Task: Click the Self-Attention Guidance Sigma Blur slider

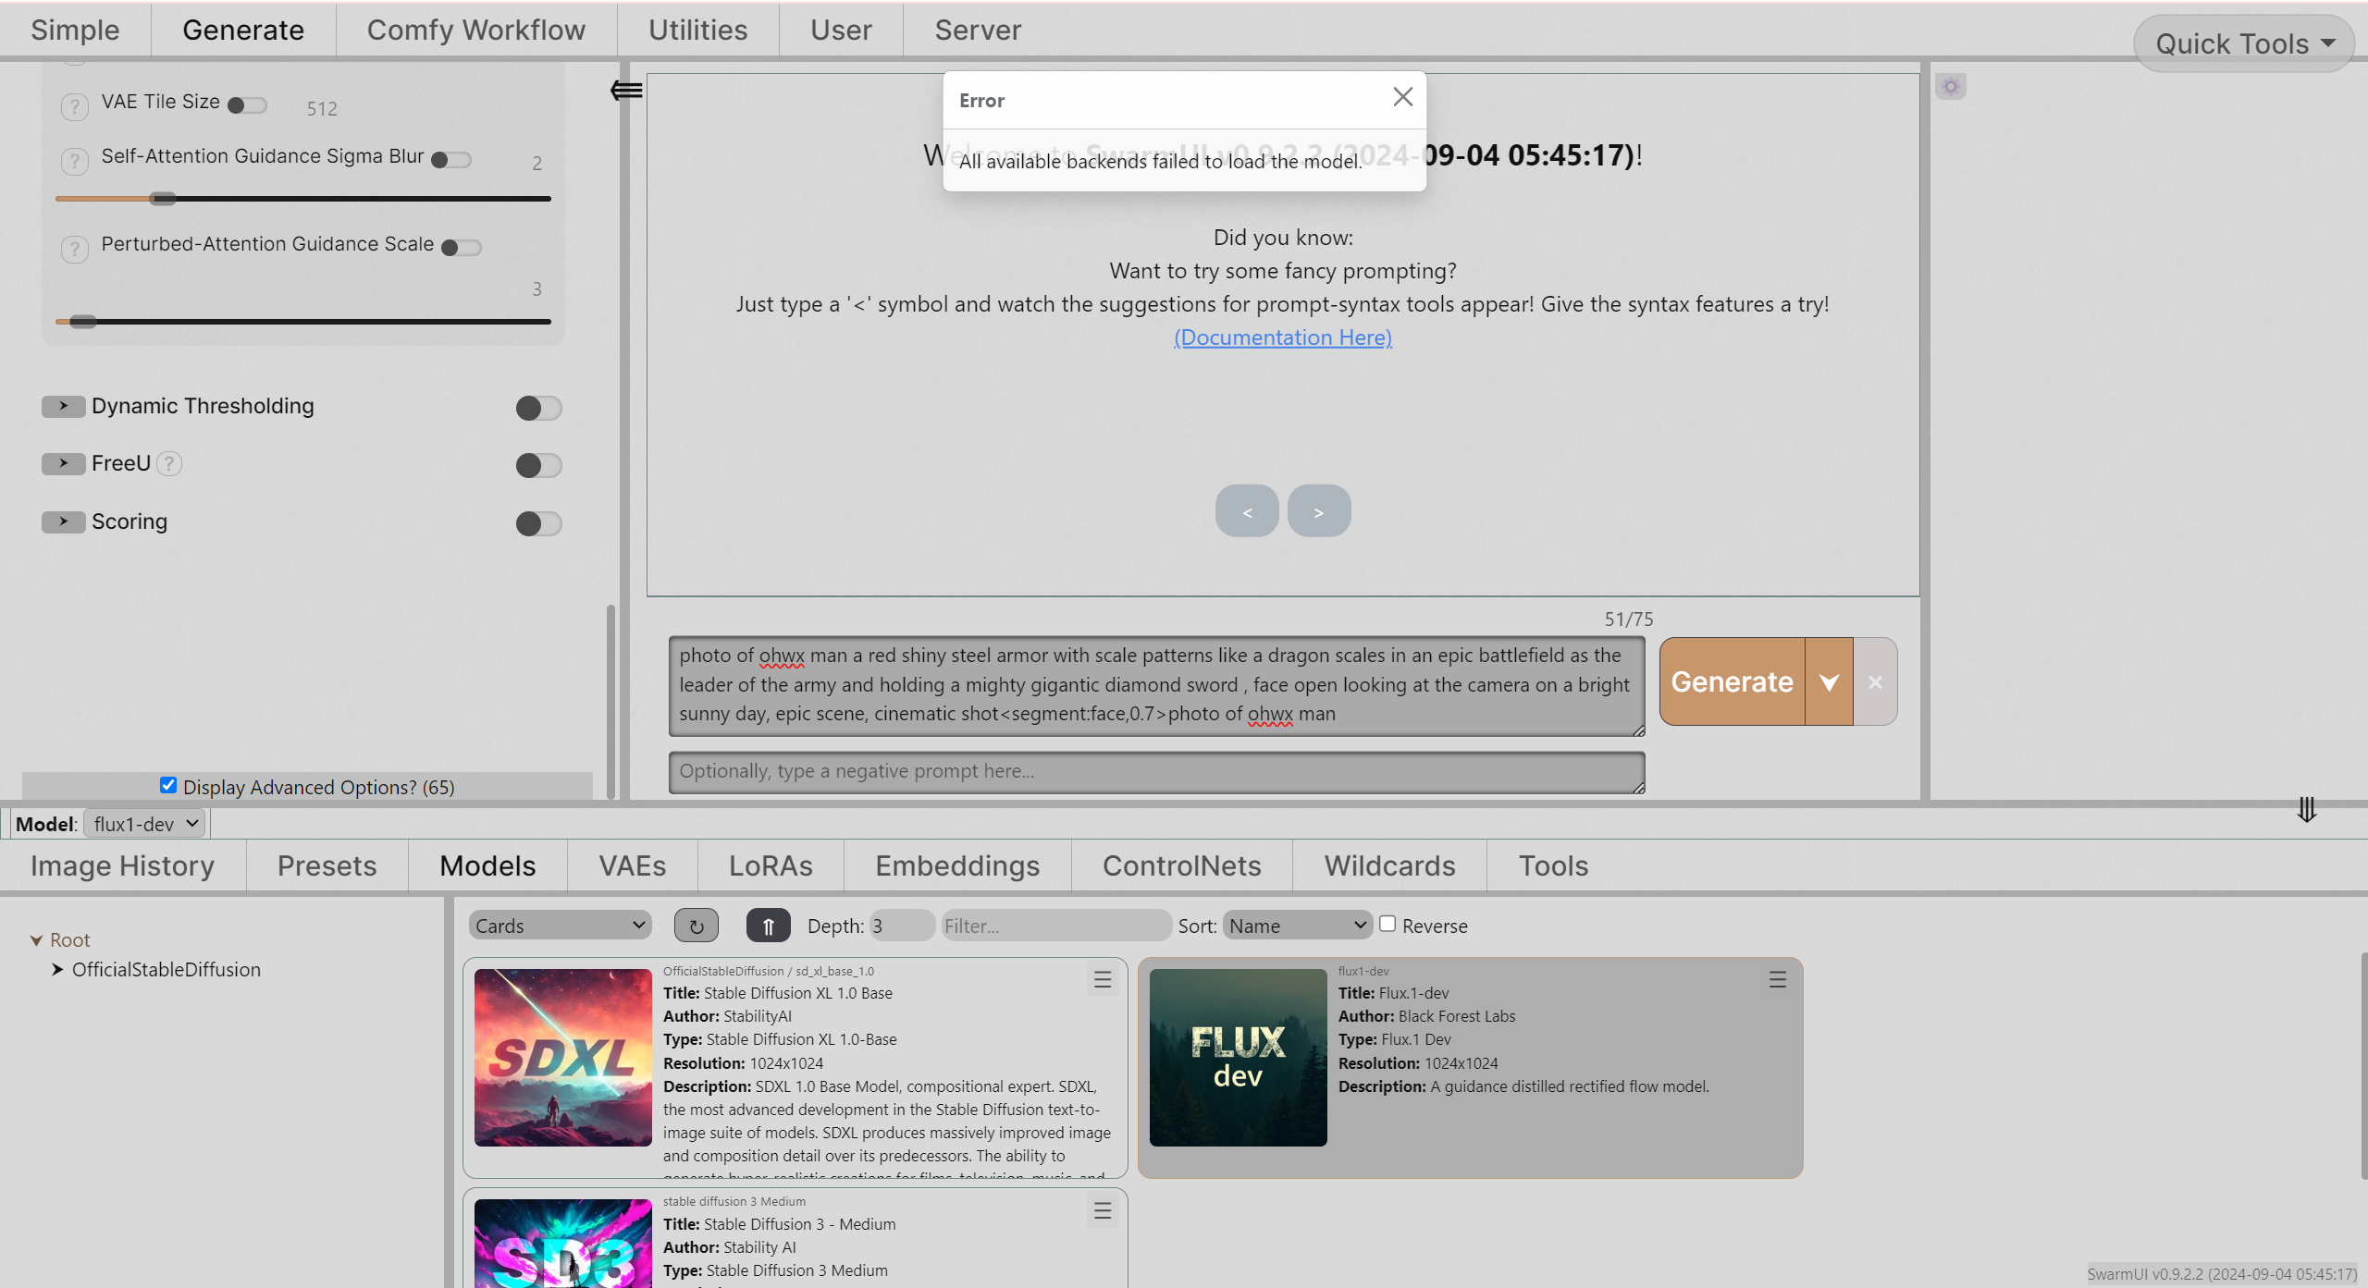Action: (x=302, y=199)
